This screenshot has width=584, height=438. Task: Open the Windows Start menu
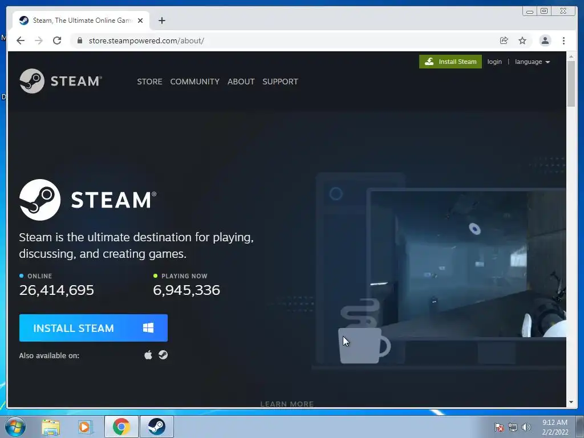click(x=15, y=427)
